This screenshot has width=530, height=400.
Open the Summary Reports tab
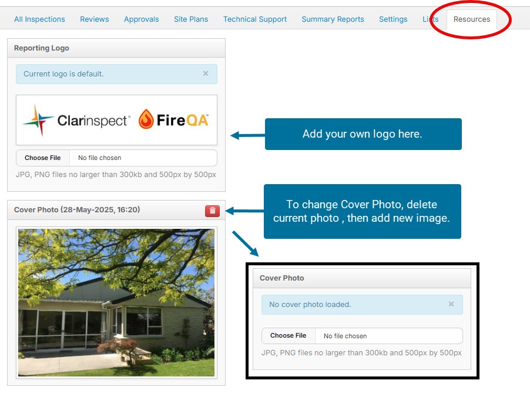(333, 19)
